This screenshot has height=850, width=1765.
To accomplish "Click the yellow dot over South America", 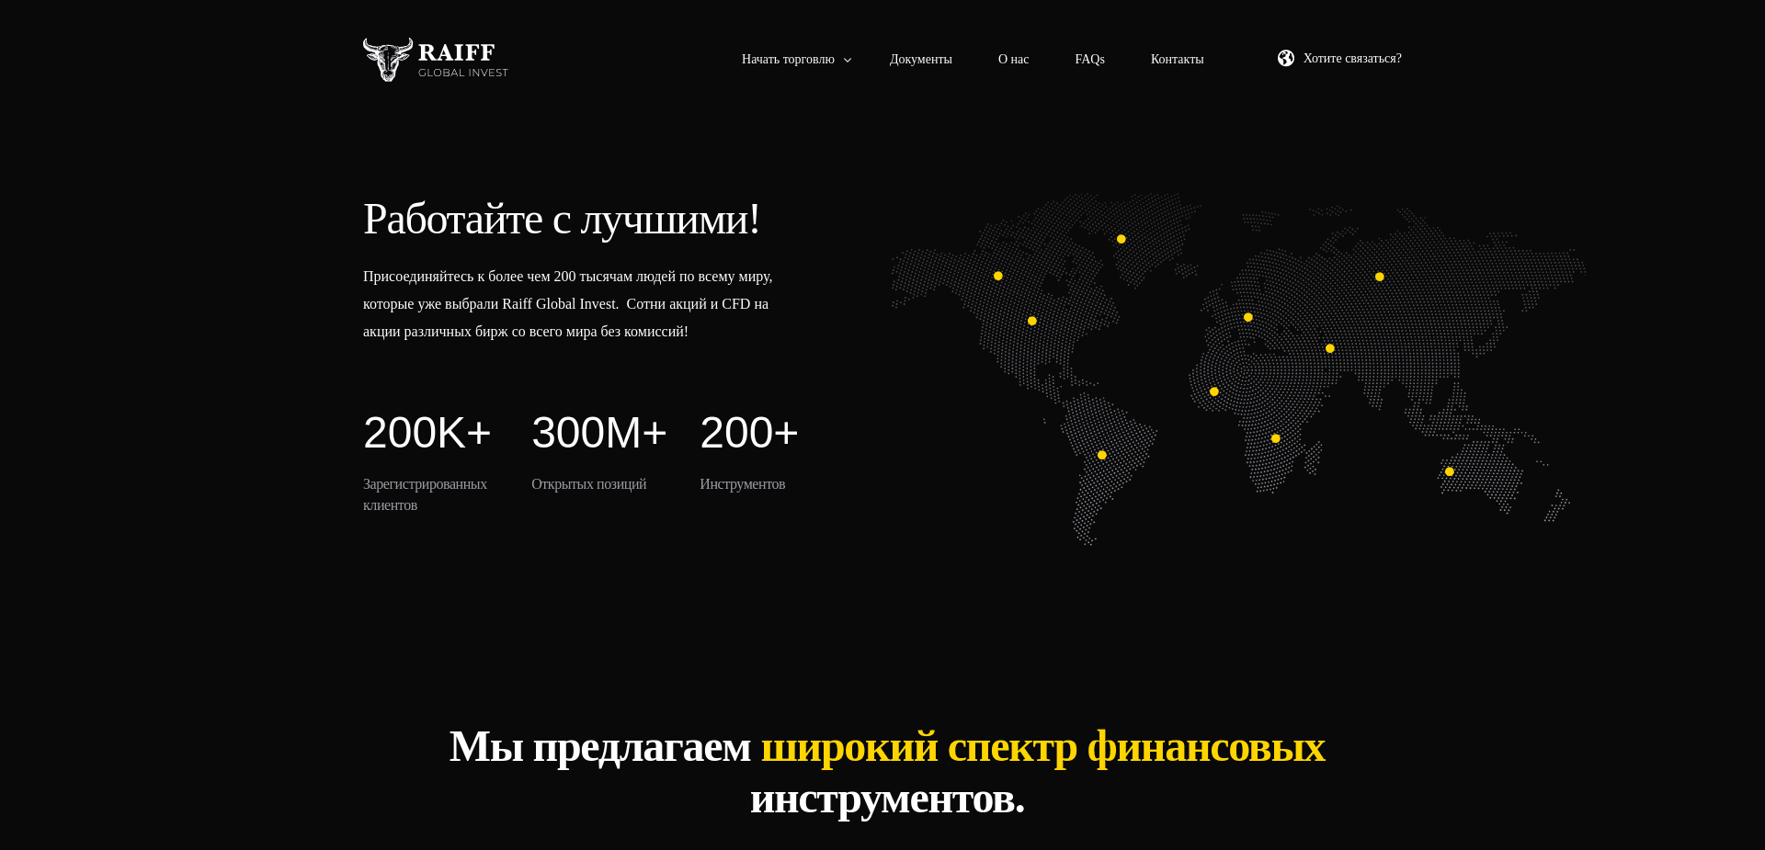I will coord(1101,454).
